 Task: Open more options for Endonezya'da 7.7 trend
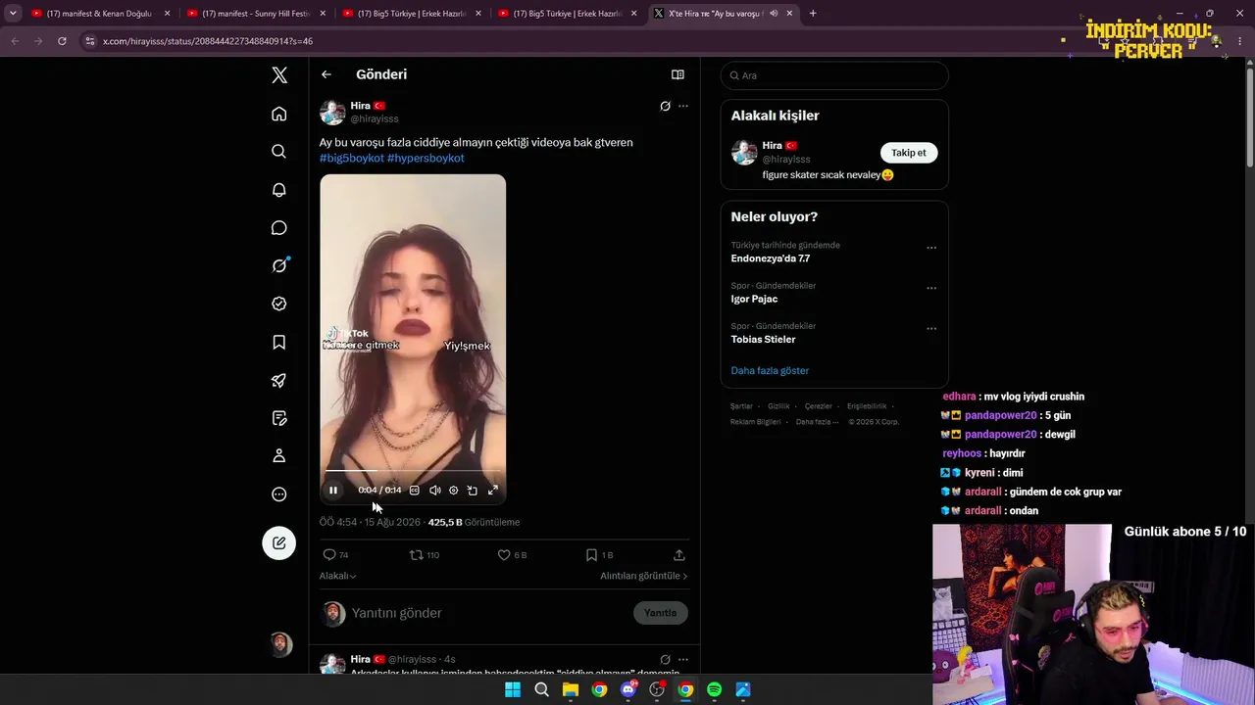[931, 248]
